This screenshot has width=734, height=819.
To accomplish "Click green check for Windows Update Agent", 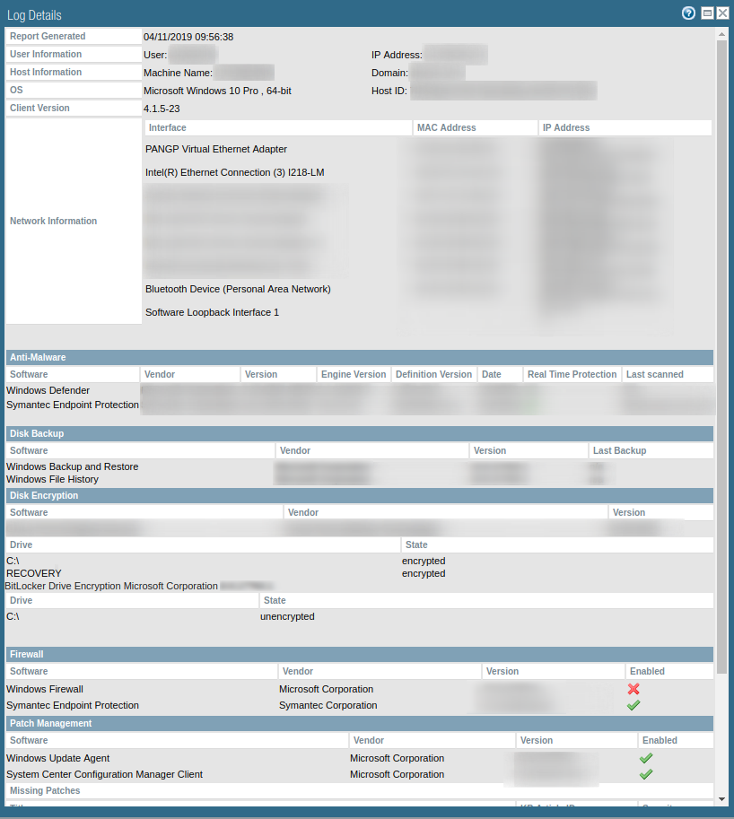I will point(646,758).
